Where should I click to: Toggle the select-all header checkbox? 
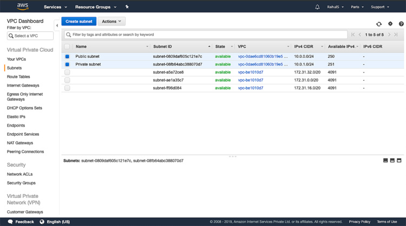[x=67, y=46]
